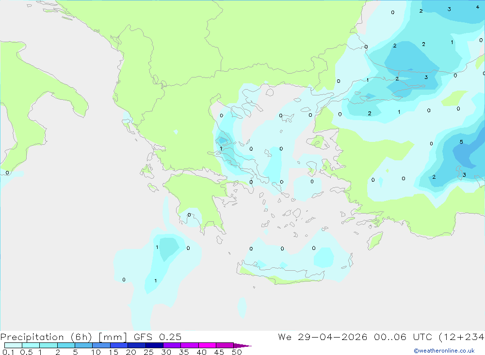Click the 40–45 mm magenta legend swatch
This screenshot has width=485, height=355.
(207, 345)
